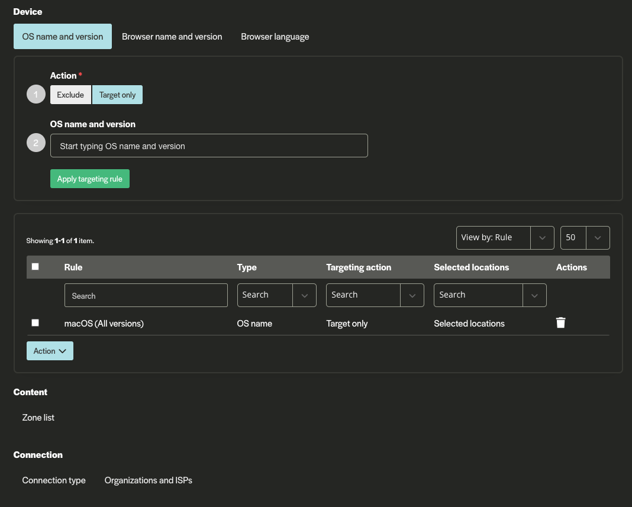The image size is (632, 507).
Task: Tick the checkbox for macOS (All versions)
Action: point(36,323)
